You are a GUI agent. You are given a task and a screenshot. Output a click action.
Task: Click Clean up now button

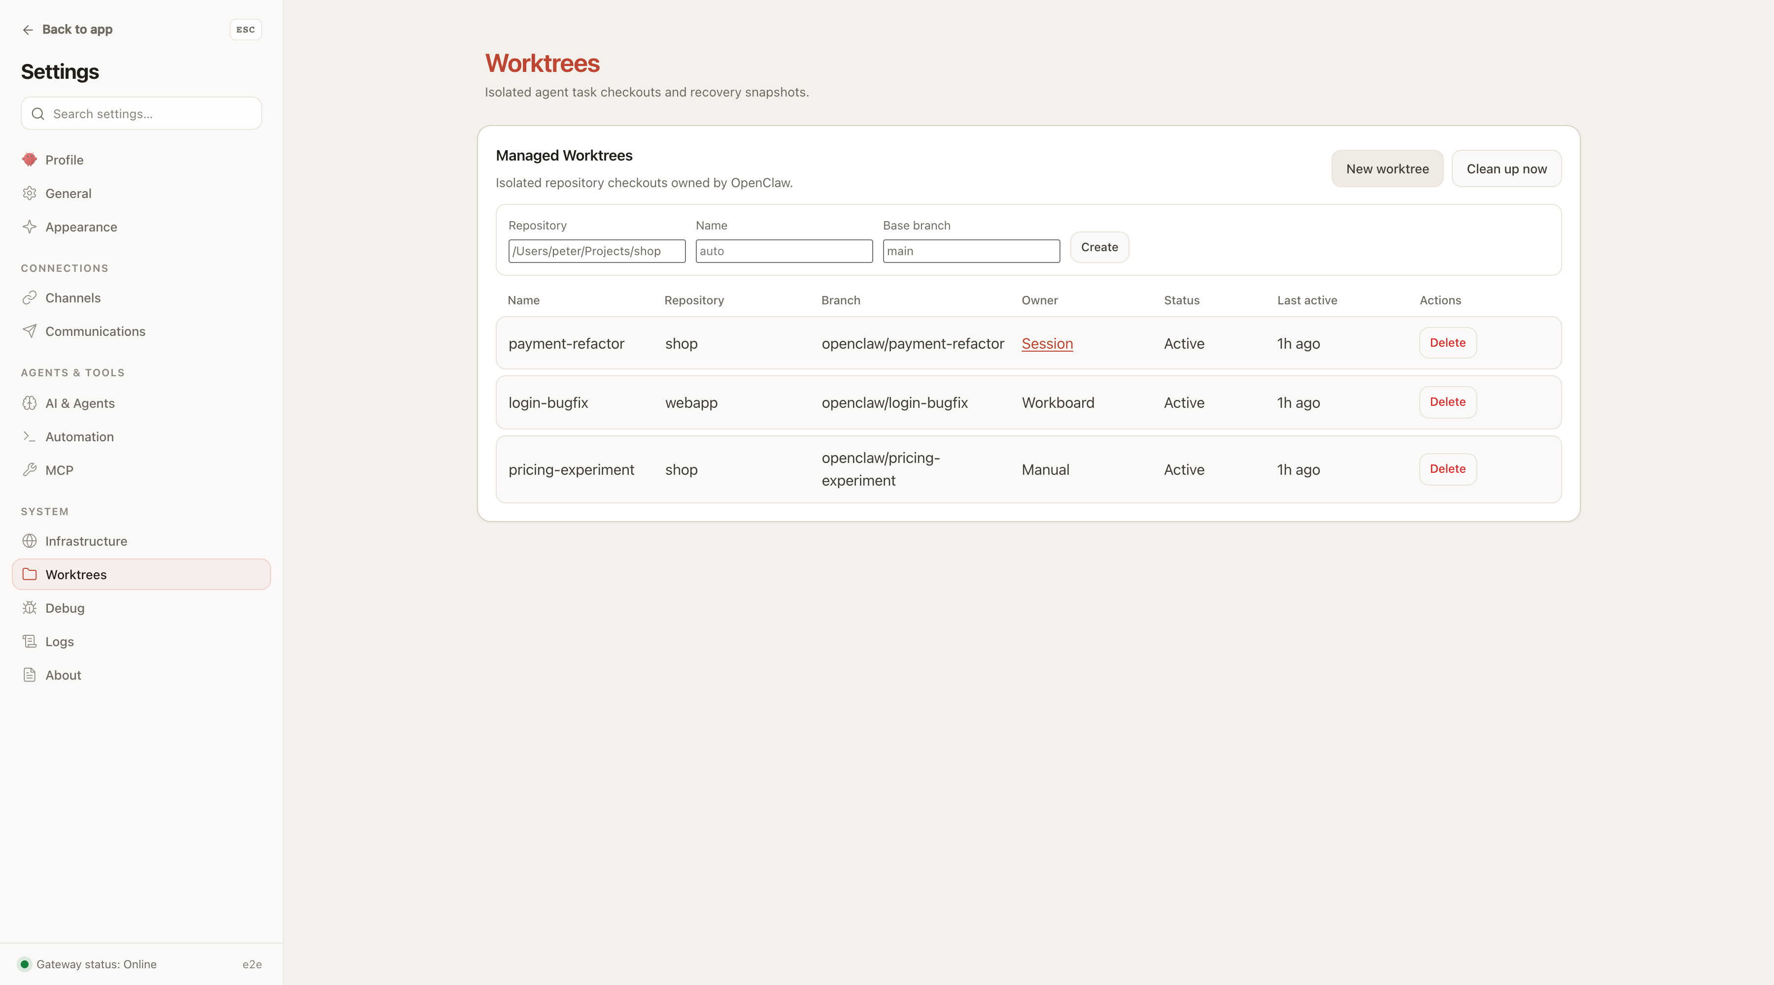click(1506, 168)
